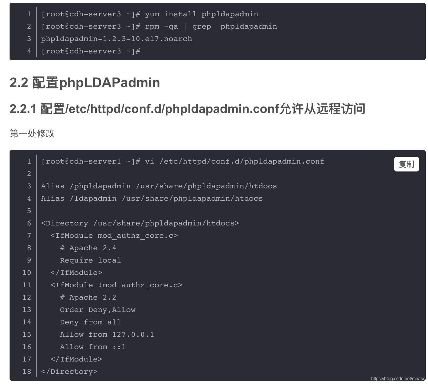Click the # Apache 2.4 comment

pyautogui.click(x=88, y=248)
